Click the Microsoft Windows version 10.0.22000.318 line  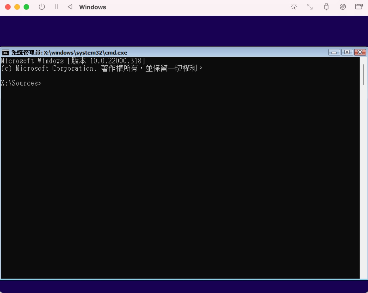[73, 61]
